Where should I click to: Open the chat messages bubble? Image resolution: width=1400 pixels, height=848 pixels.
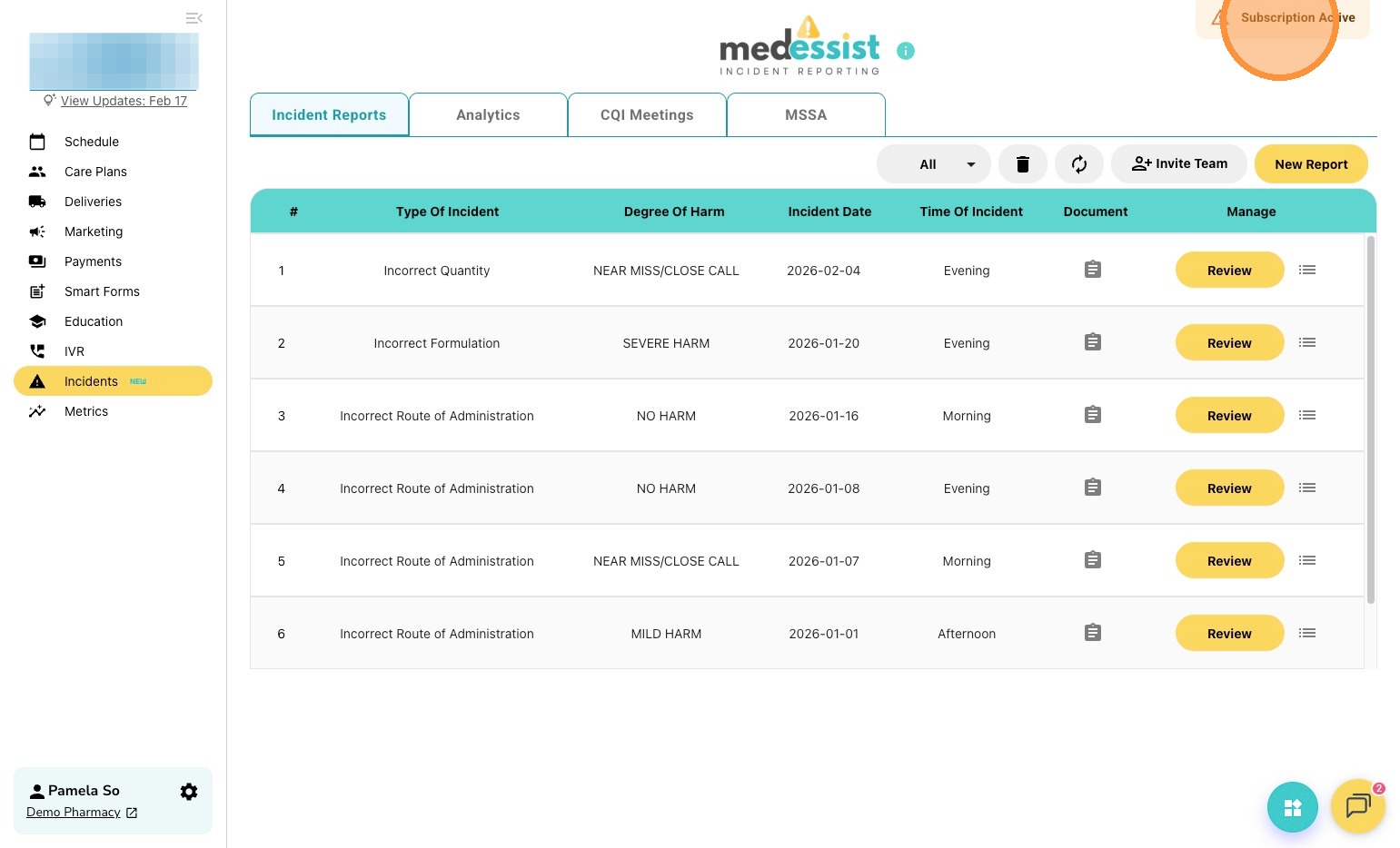(1357, 805)
